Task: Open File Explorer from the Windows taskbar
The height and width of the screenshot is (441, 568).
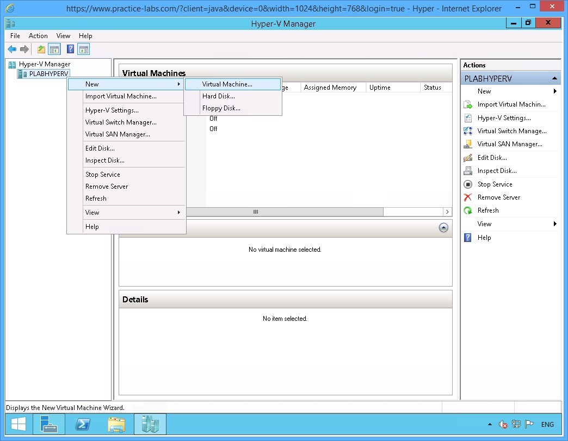Action: (116, 424)
